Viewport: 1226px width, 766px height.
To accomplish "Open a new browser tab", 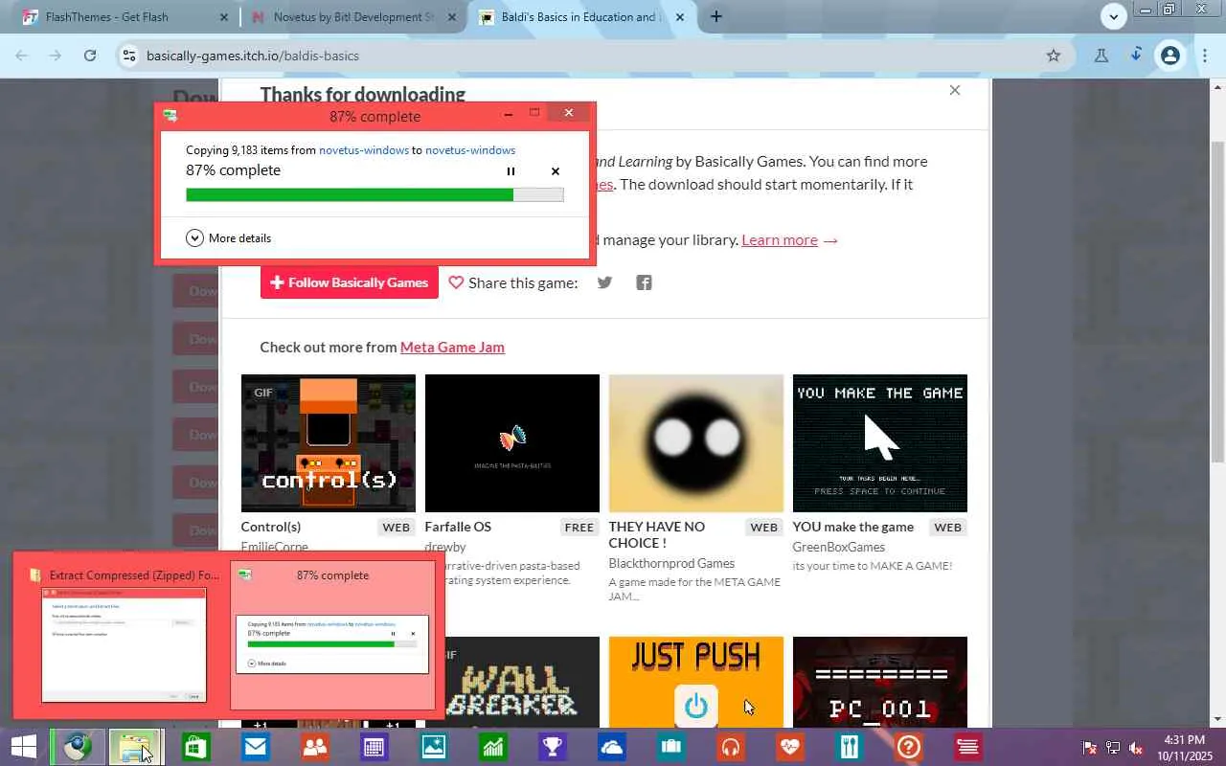I will click(x=716, y=16).
